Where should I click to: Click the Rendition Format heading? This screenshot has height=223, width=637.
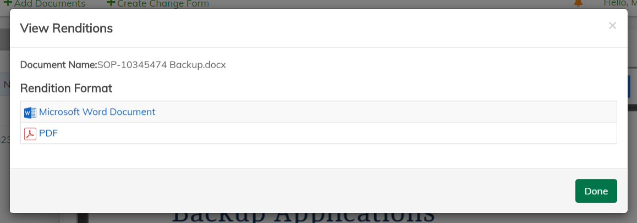[67, 88]
